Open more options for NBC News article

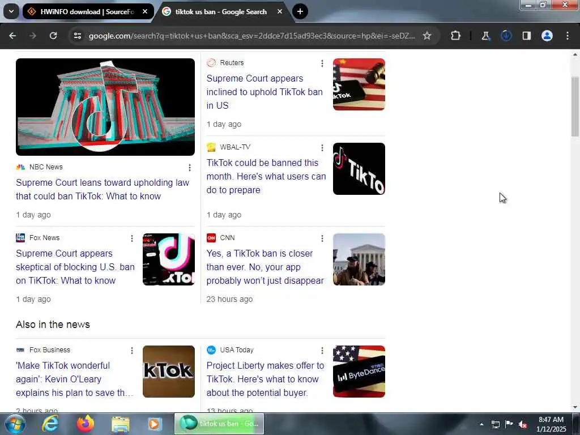189,168
